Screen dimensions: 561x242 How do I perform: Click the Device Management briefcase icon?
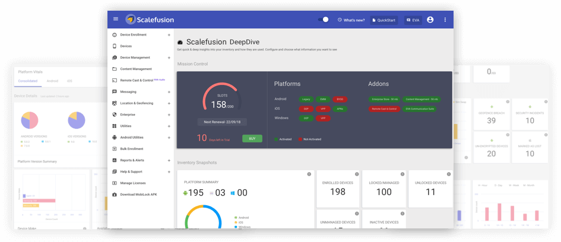tap(115, 58)
